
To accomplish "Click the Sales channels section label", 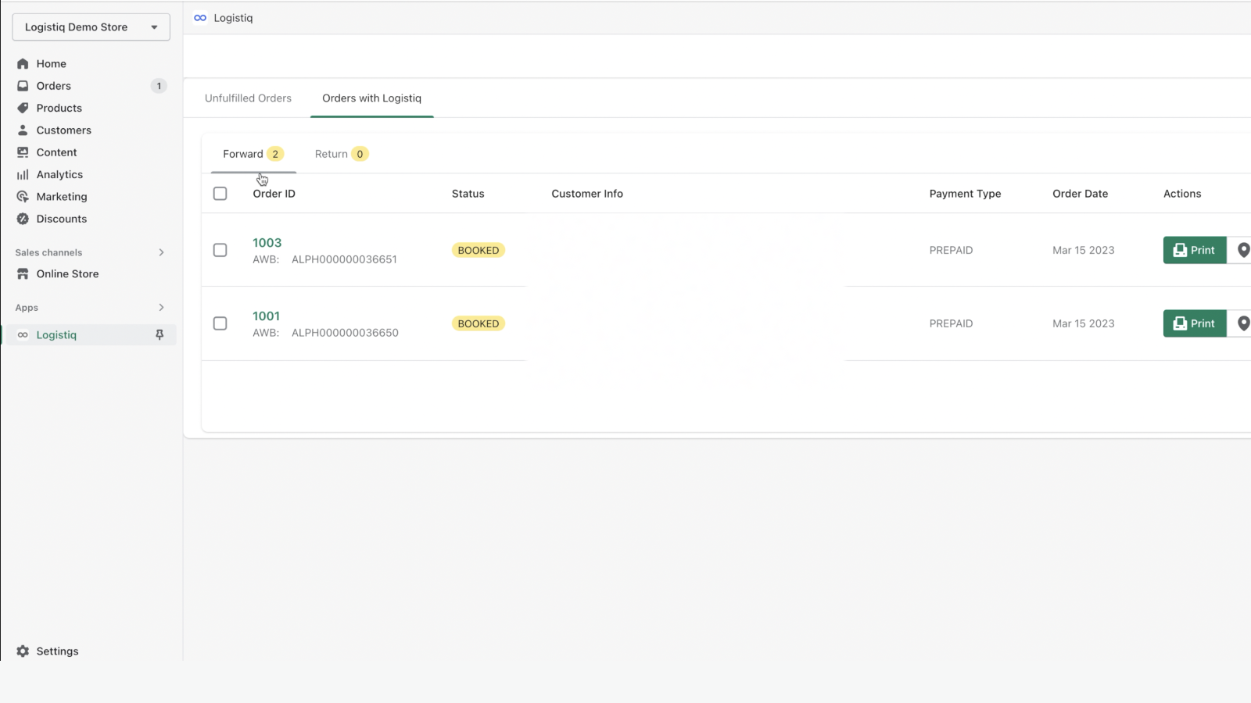I will coord(48,252).
